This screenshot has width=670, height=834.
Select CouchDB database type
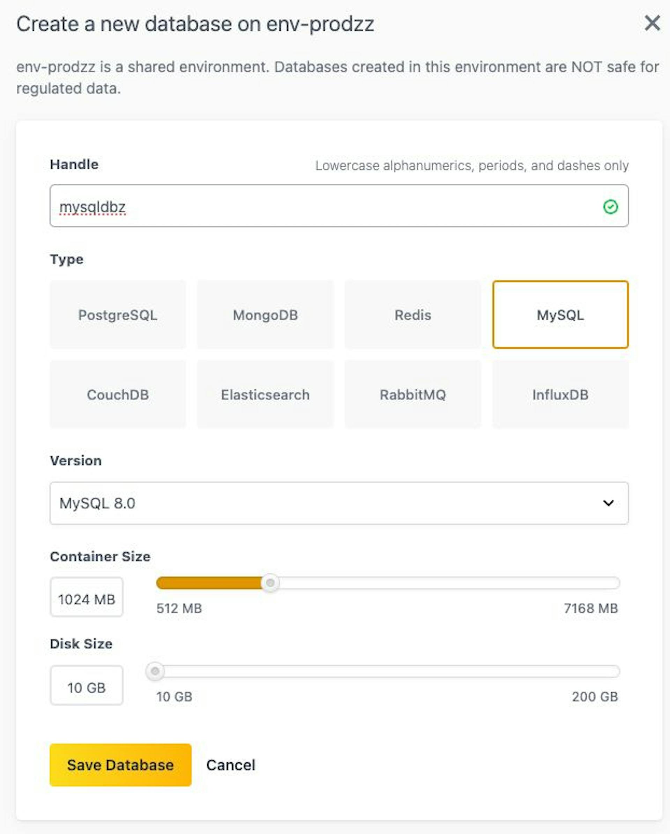[118, 394]
